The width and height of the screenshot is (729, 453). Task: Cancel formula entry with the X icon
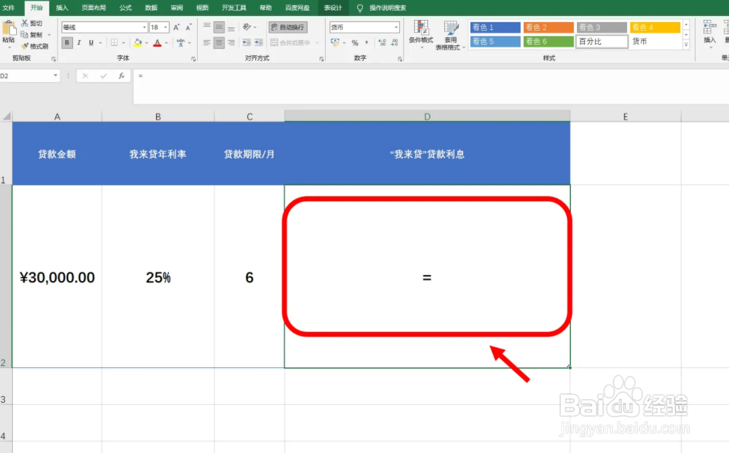tap(85, 76)
